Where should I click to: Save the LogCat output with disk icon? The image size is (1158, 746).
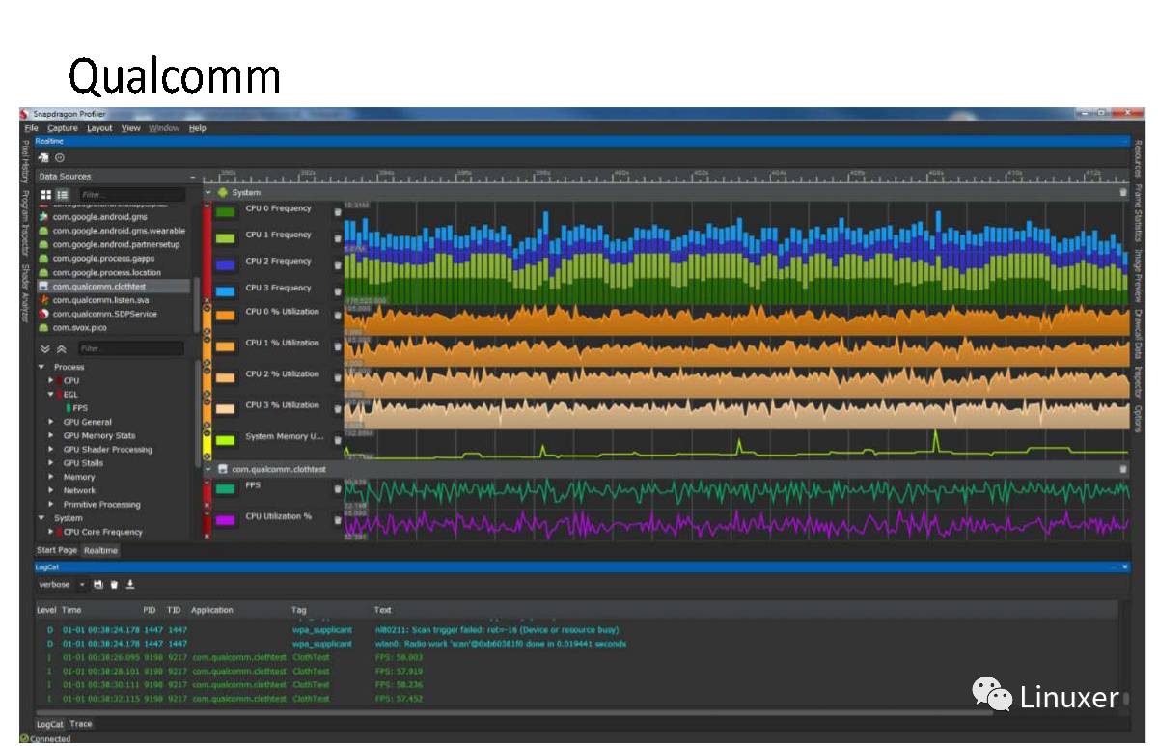(97, 584)
